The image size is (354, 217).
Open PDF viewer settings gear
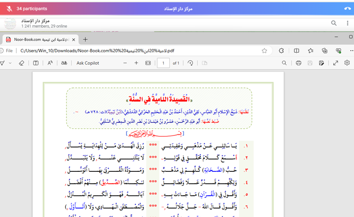click(x=347, y=63)
